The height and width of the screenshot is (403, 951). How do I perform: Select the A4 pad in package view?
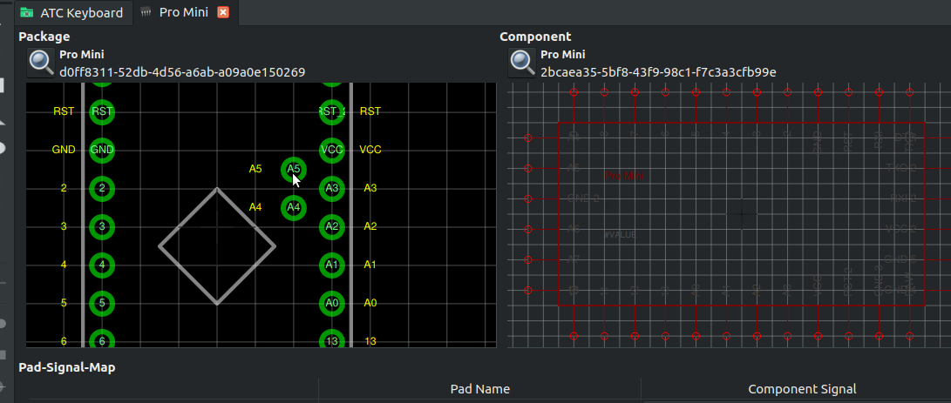click(x=294, y=207)
